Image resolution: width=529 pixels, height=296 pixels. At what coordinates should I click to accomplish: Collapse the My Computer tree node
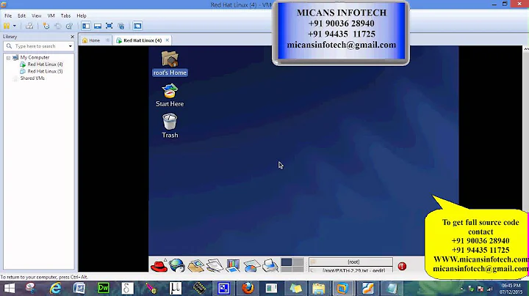[8, 58]
